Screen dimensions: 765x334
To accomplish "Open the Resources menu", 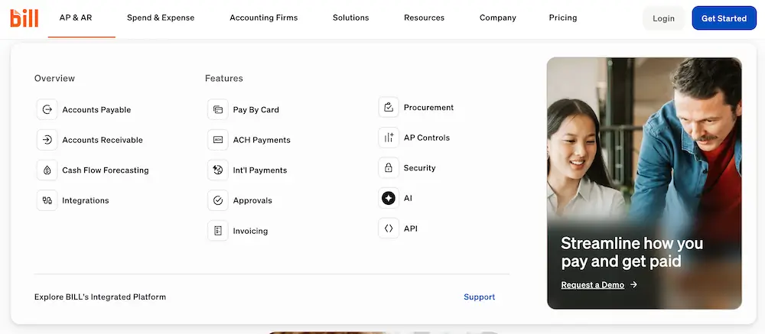I will coord(424,18).
